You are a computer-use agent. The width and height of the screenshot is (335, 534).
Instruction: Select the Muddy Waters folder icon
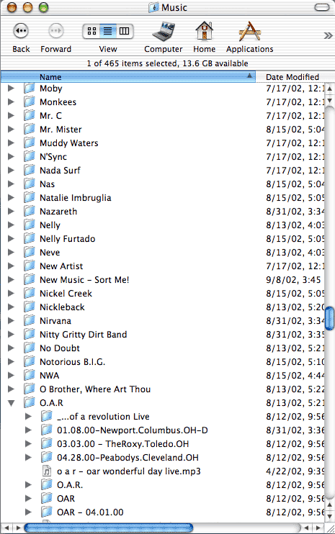[x=30, y=142]
